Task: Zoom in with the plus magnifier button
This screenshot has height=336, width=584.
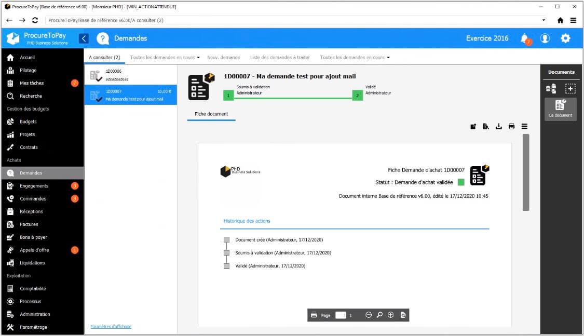Action: point(390,315)
